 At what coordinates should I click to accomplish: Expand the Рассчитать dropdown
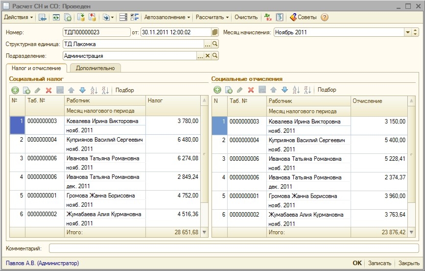(x=212, y=17)
